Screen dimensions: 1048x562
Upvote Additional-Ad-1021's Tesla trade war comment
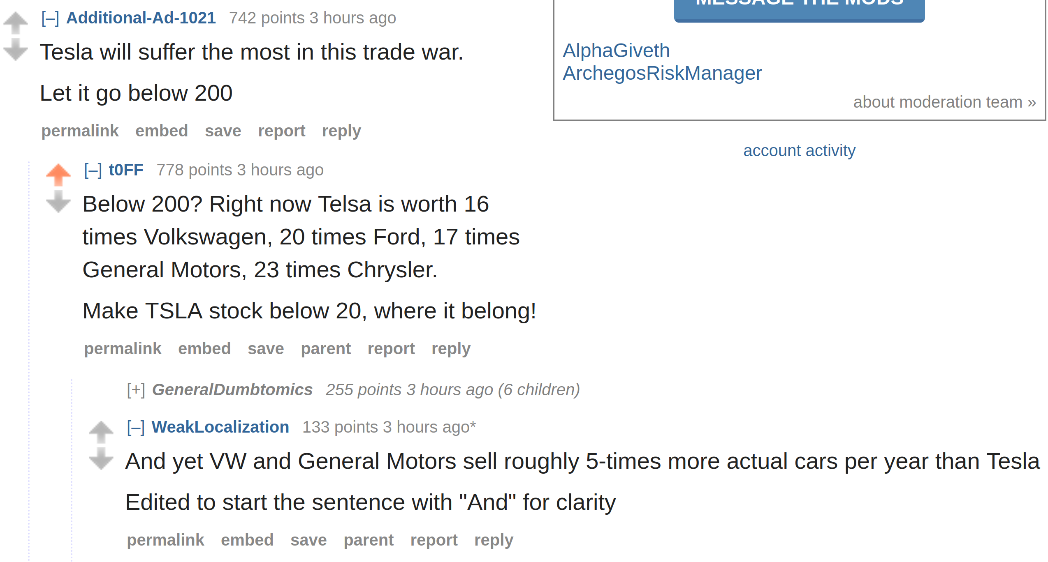pos(16,23)
